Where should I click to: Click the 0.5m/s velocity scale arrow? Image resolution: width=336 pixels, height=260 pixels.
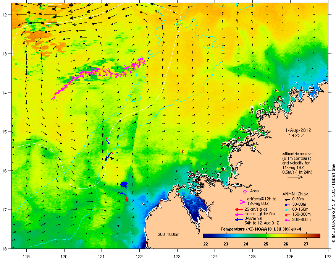295,177
